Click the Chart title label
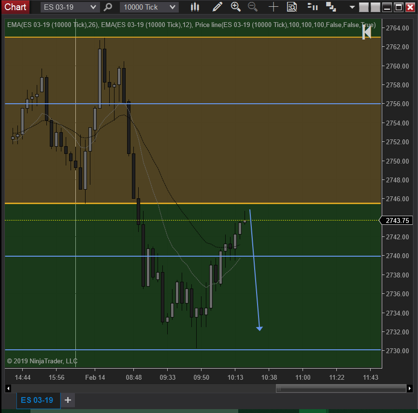The height and width of the screenshot is (413, 418). [15, 7]
